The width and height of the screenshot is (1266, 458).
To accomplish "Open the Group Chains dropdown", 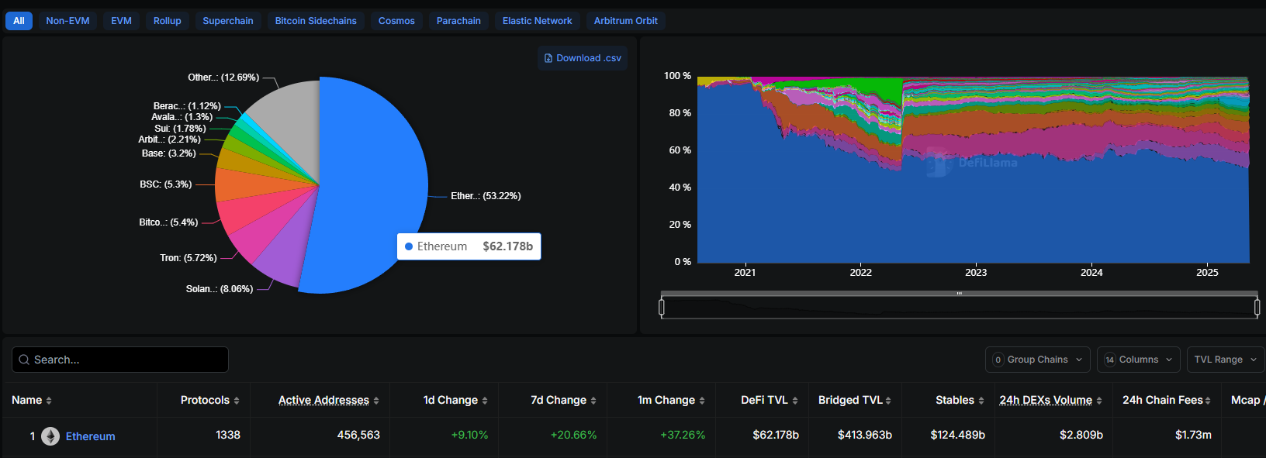I will [1037, 360].
